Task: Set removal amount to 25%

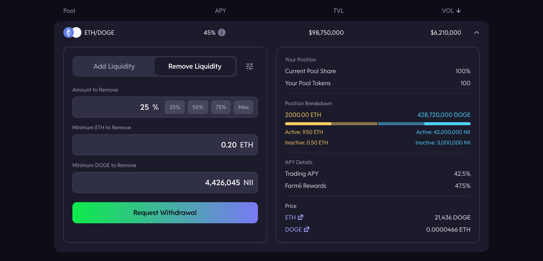Action: (x=175, y=107)
